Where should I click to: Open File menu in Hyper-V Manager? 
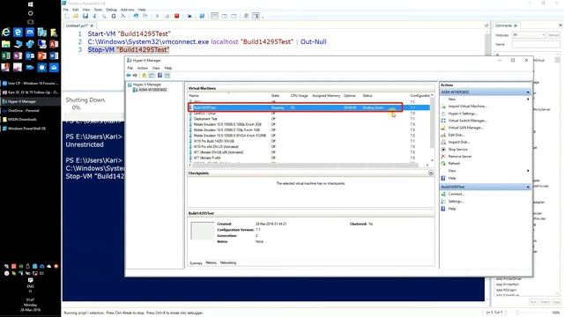click(x=130, y=68)
